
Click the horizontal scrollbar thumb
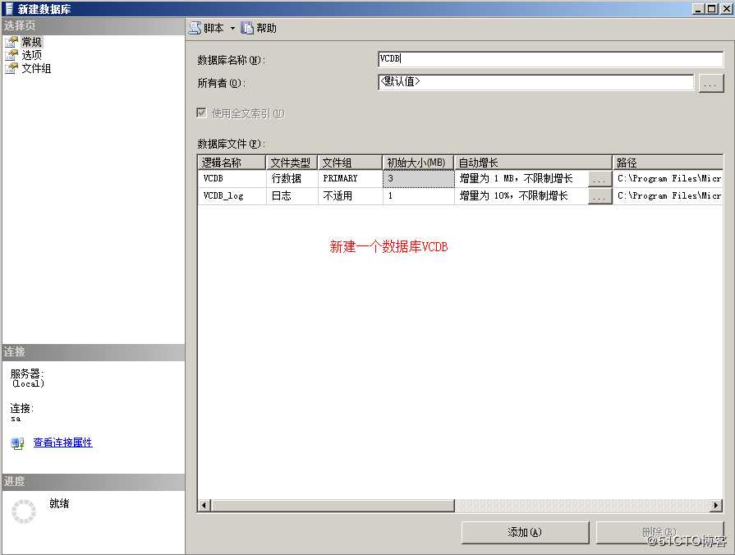click(x=333, y=505)
